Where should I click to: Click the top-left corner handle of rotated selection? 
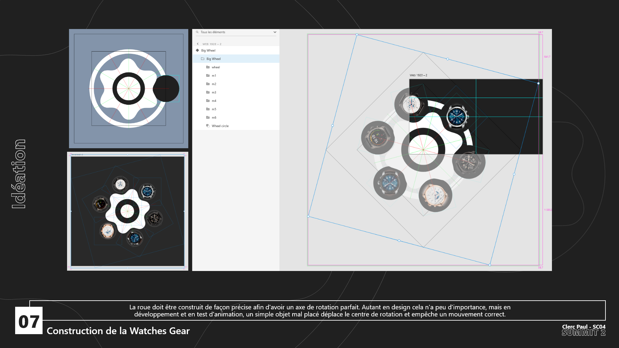(x=357, y=34)
